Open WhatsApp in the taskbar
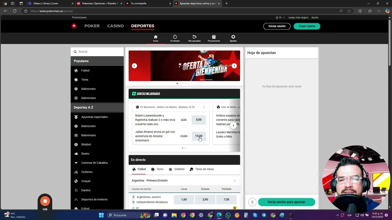This screenshot has height=220, width=392. pos(228,215)
